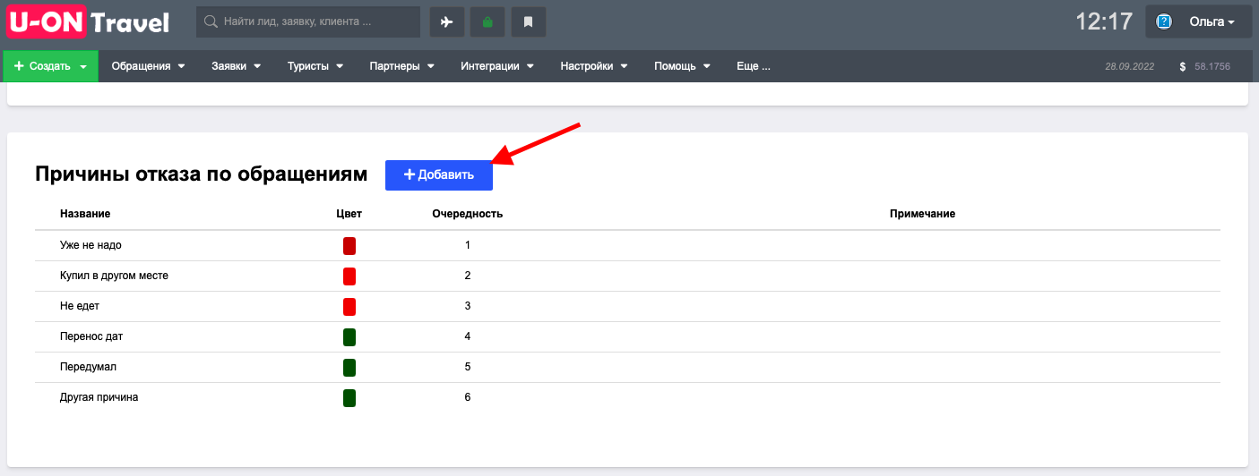
Task: Expand the Настройки menu
Action: point(594,66)
